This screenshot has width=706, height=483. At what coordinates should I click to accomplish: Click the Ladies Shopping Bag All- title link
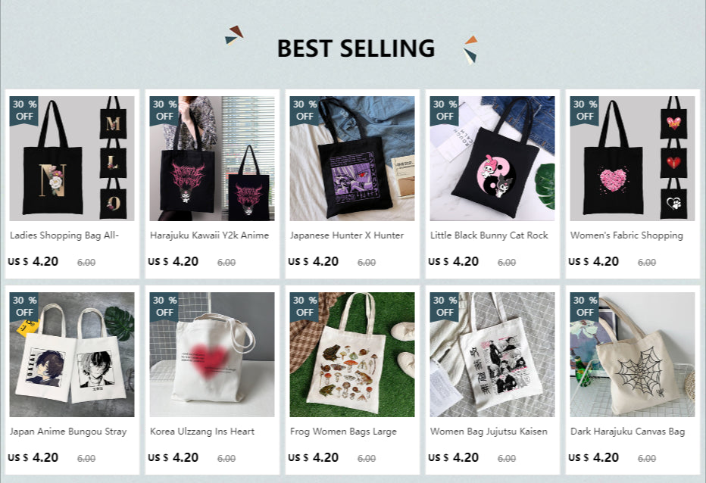click(x=64, y=235)
